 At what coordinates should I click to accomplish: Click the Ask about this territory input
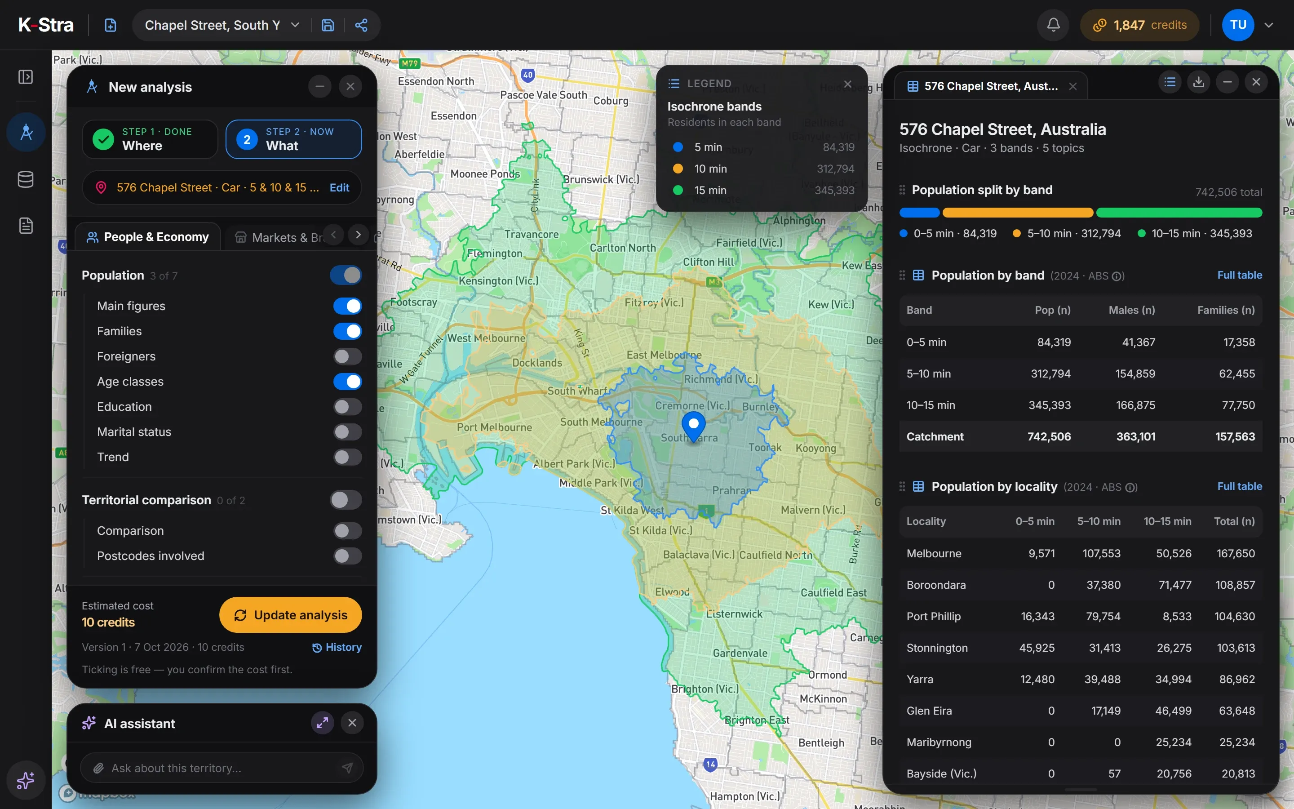click(222, 768)
